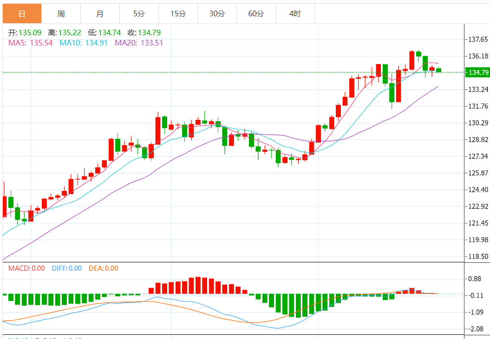Click the green 134.79 current price tag
The width and height of the screenshot is (490, 339).
coord(477,72)
